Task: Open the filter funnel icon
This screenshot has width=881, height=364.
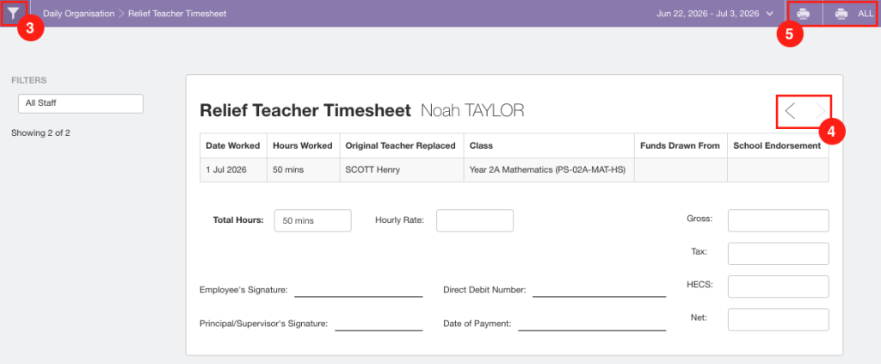Action: point(13,13)
